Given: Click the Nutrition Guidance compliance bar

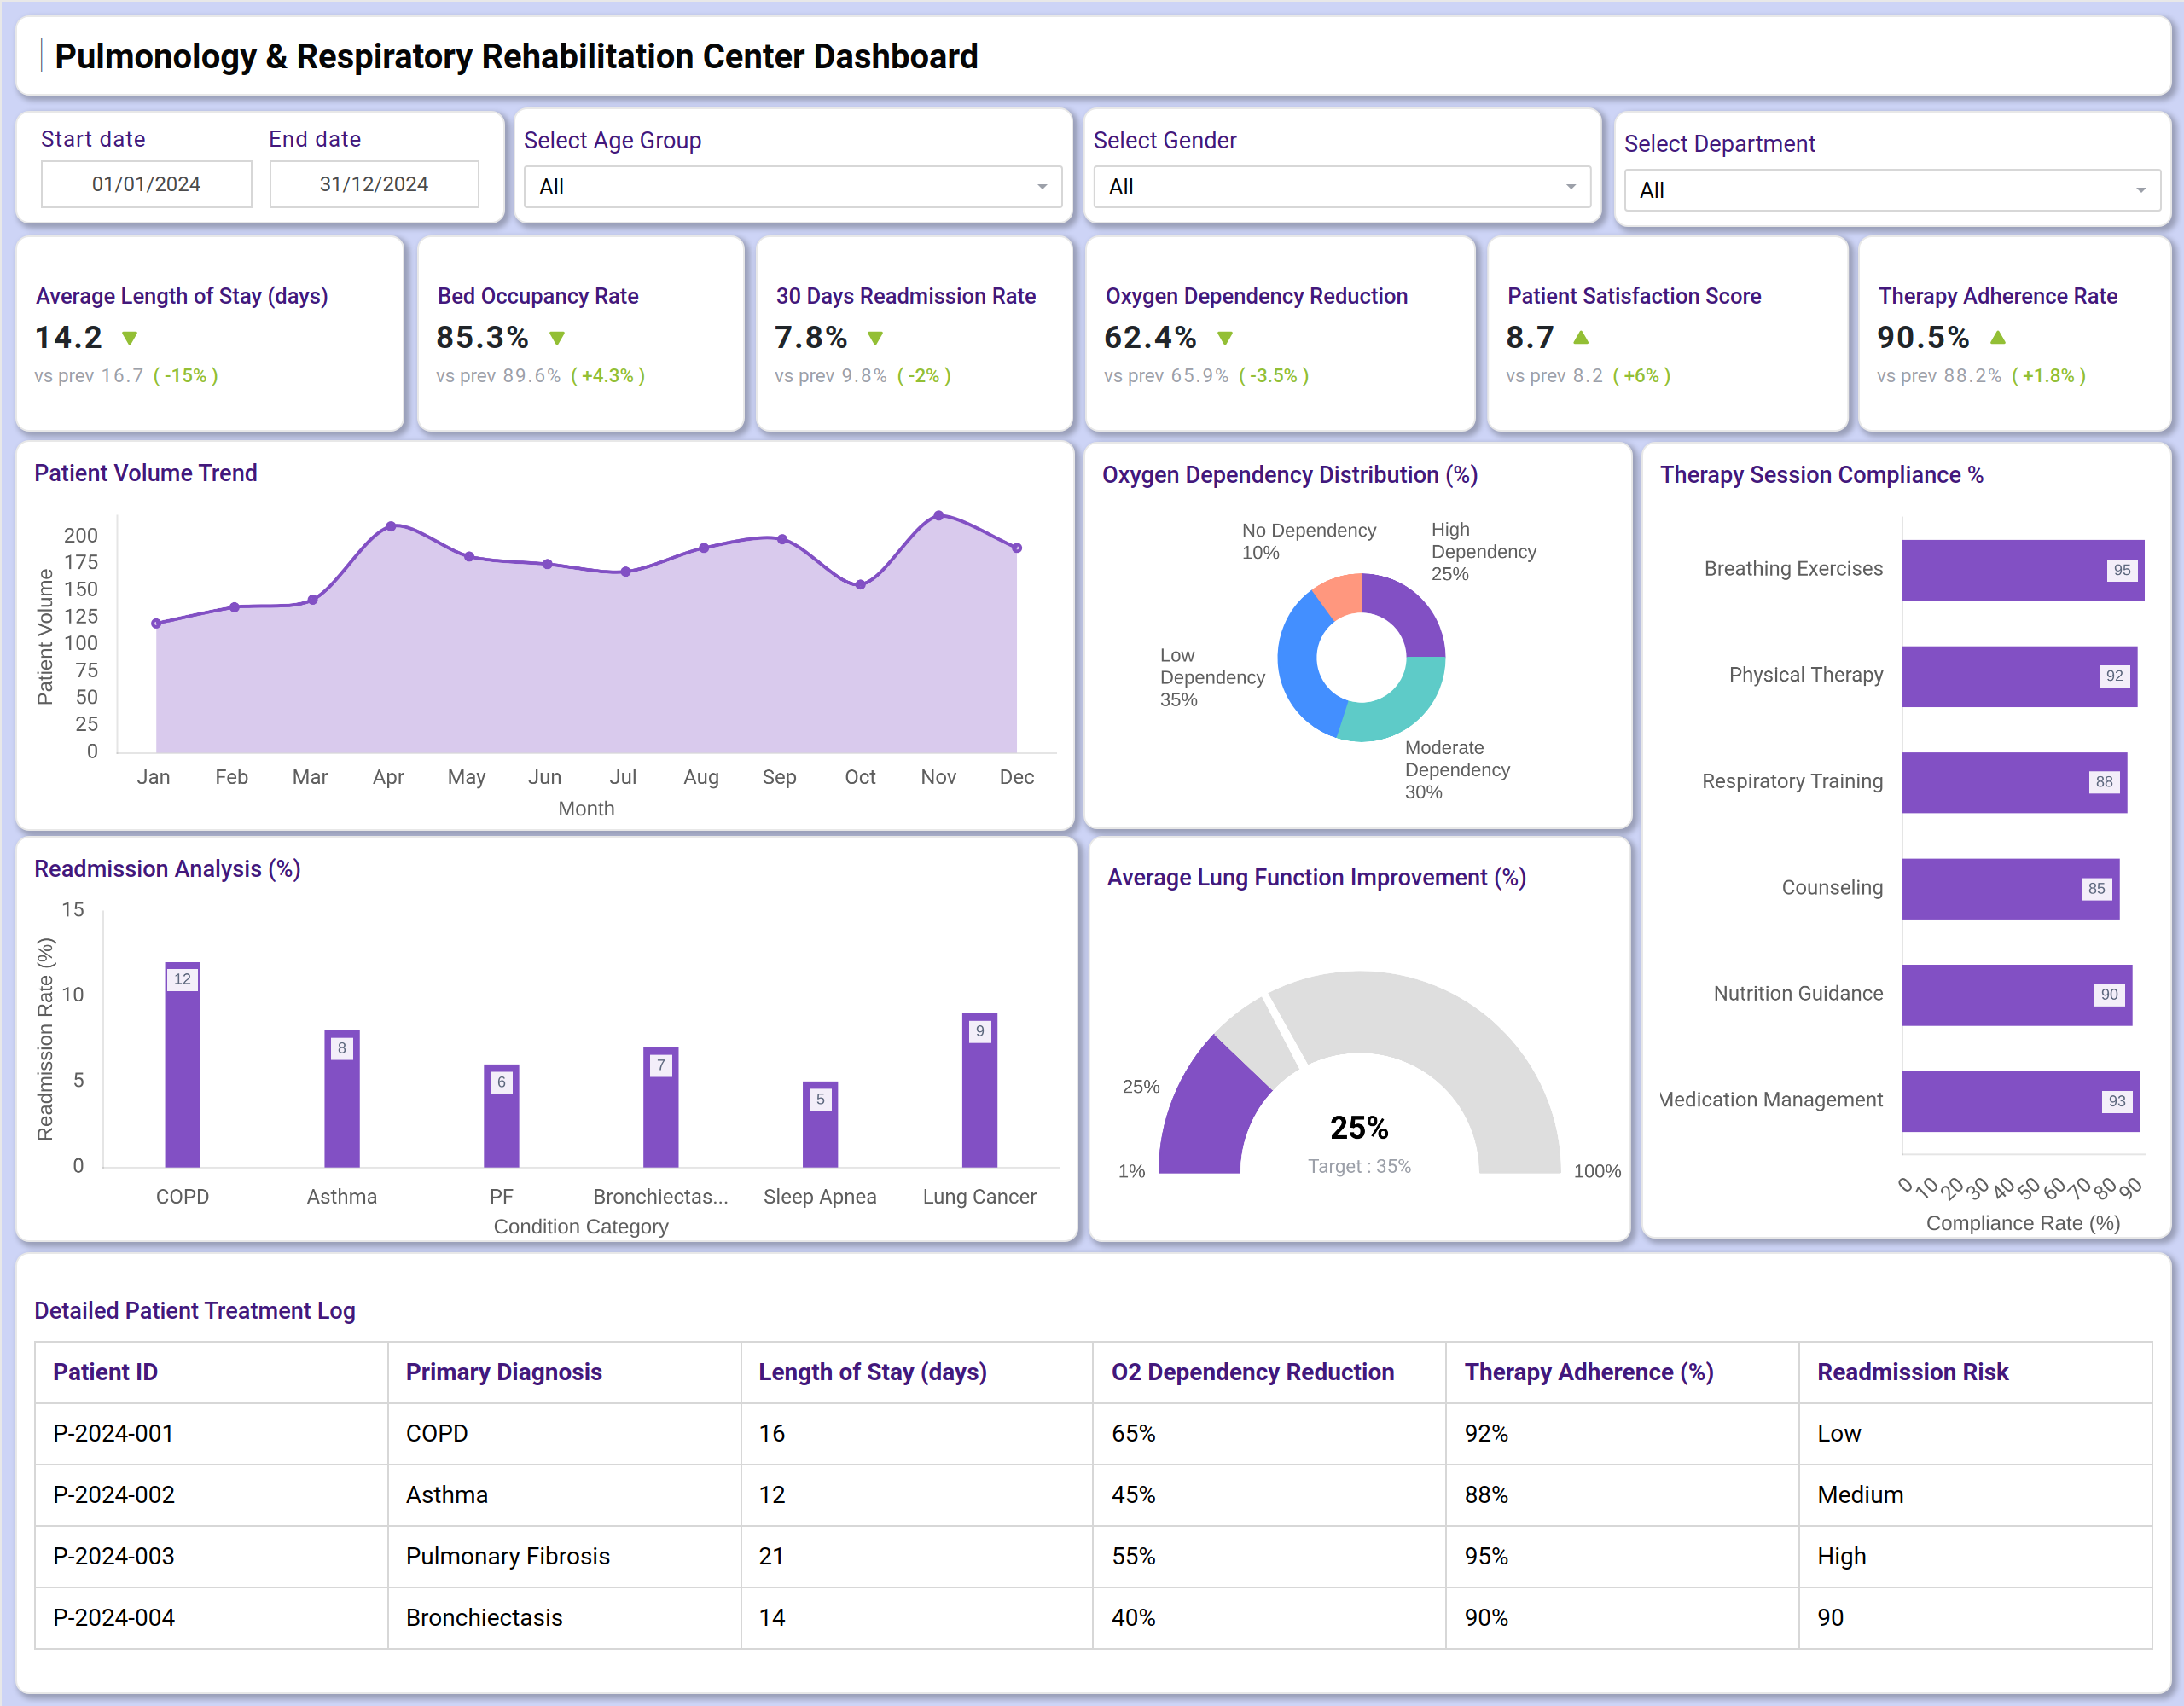Looking at the screenshot, I should (x=2017, y=994).
